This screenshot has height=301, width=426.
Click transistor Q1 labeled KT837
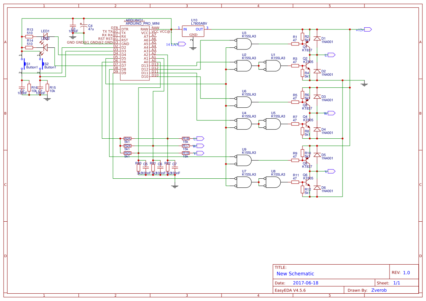tap(306, 44)
